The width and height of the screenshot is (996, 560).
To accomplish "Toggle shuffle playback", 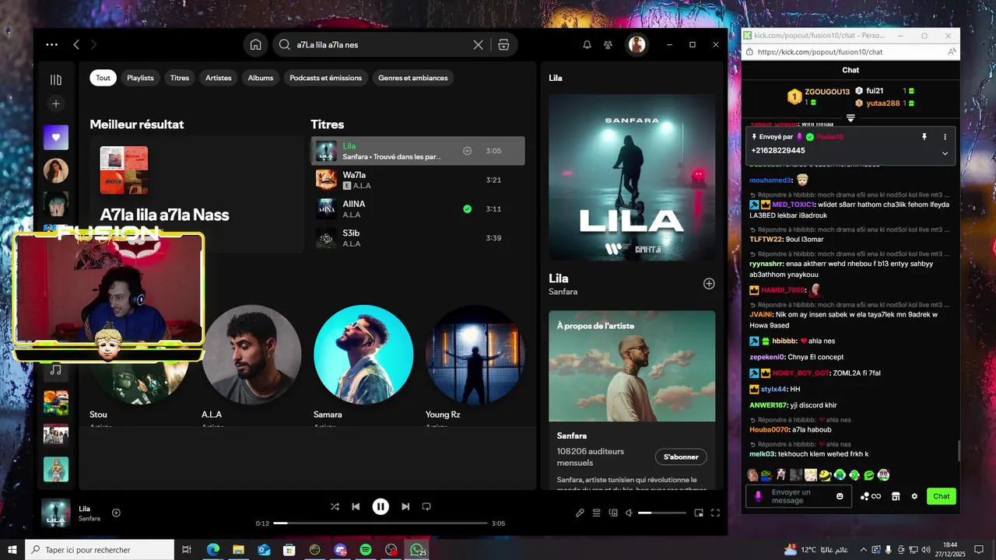I will (335, 506).
